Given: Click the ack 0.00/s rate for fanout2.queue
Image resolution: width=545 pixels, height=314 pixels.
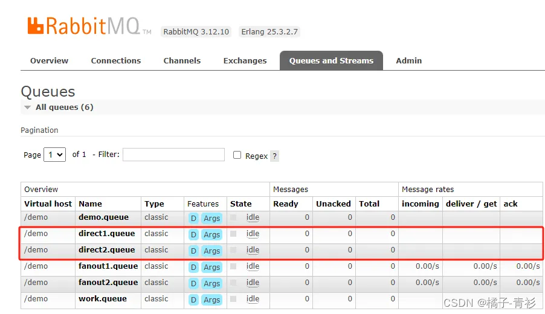Looking at the screenshot, I should (528, 283).
